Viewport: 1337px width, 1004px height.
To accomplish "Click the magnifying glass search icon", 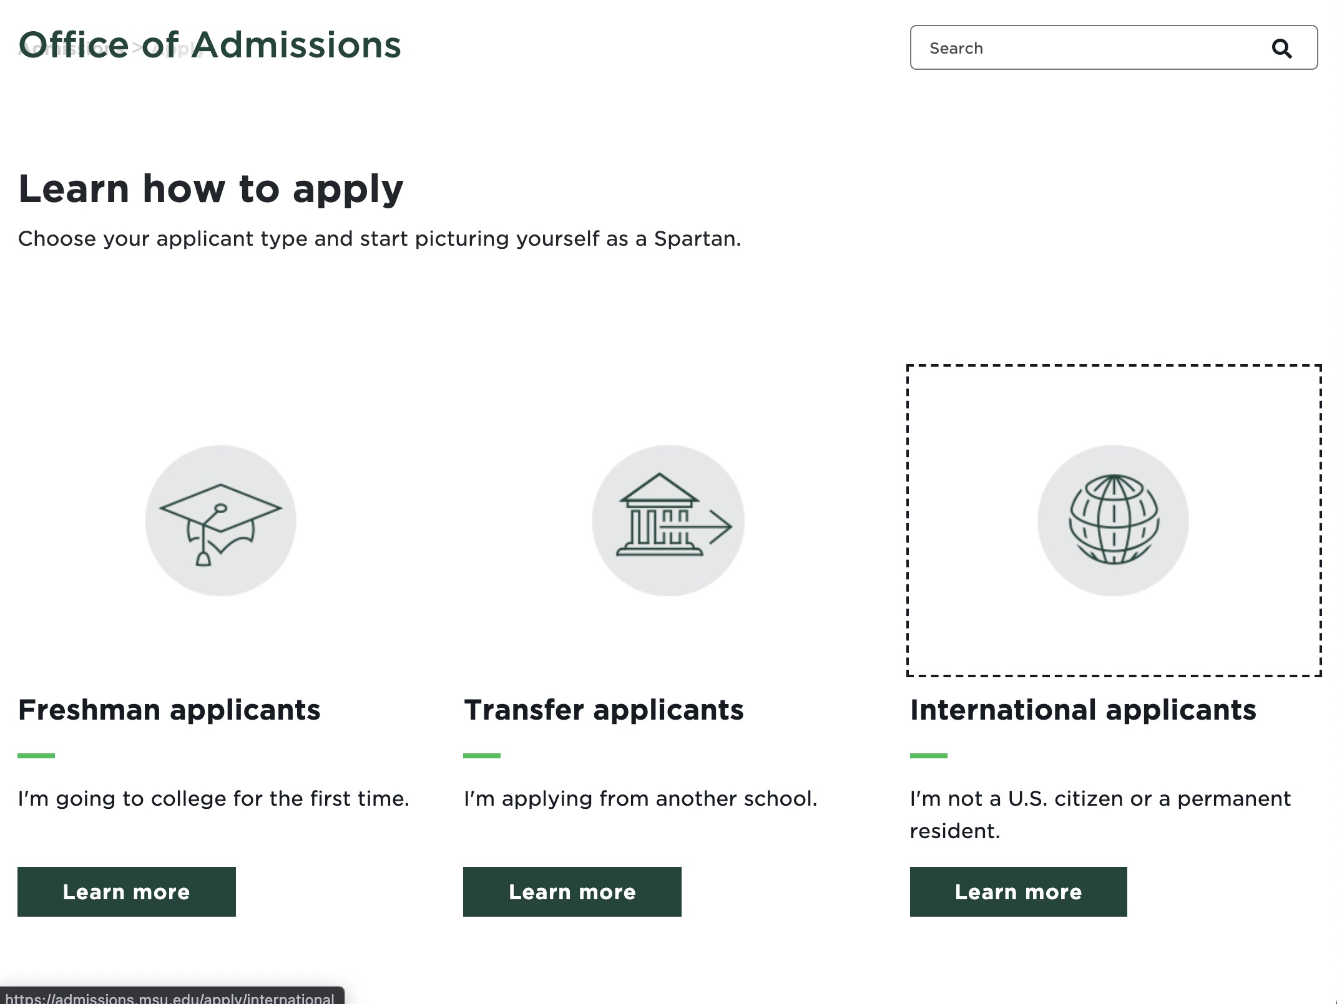I will tap(1281, 48).
